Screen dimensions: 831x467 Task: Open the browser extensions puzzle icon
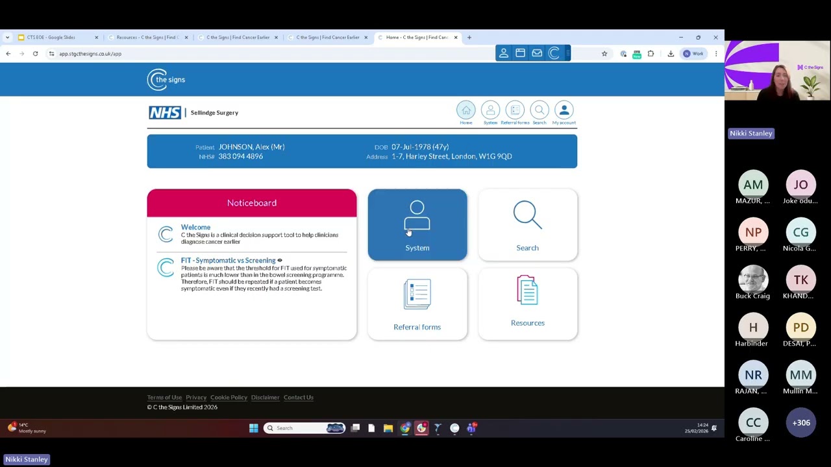pos(651,54)
